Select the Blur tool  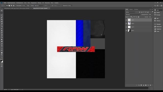(x=2, y=39)
